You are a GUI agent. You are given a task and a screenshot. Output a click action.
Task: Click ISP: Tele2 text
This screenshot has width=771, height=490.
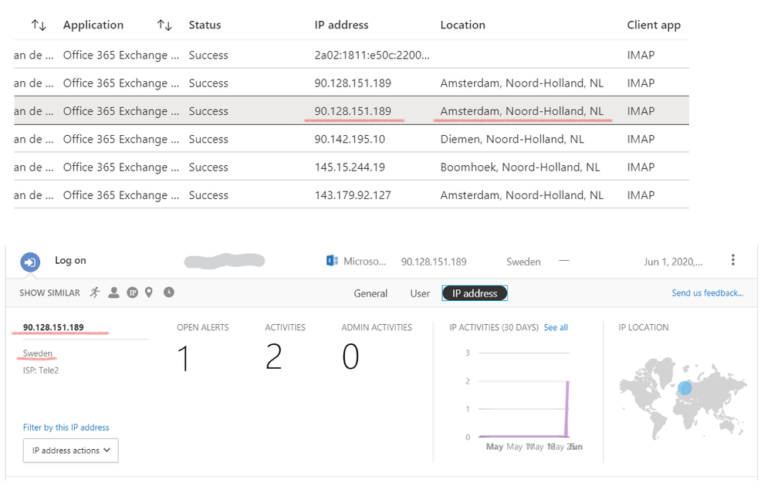click(41, 370)
